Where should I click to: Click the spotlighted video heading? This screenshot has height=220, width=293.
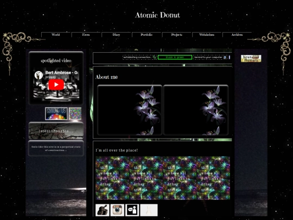56,61
